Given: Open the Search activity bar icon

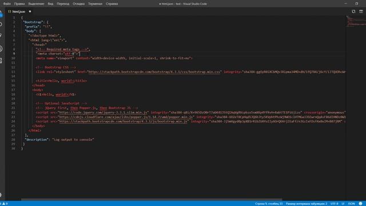Looking at the screenshot, I should pyautogui.click(x=1, y=25).
